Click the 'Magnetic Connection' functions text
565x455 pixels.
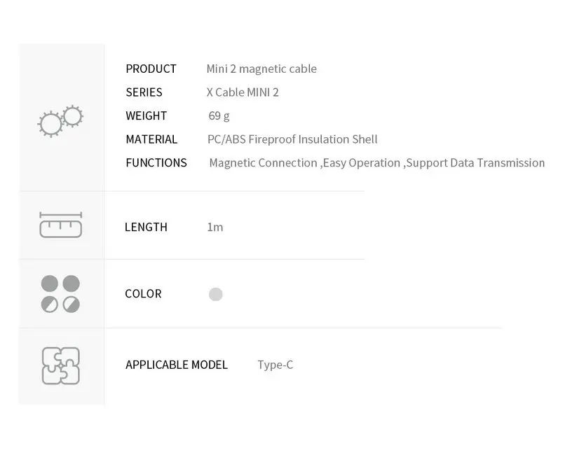click(x=263, y=162)
